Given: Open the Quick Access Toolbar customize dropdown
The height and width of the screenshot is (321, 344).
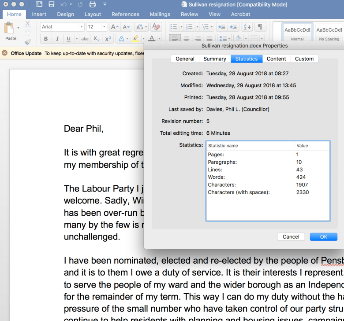Looking at the screenshot, I should pos(105,4).
